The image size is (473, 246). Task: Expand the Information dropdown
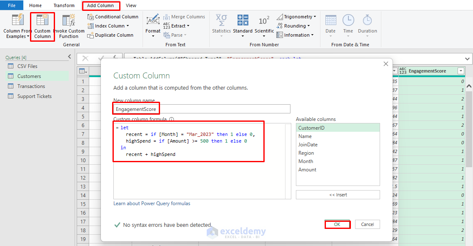coord(295,35)
